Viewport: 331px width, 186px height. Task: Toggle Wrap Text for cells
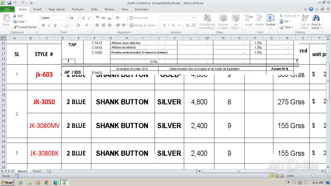(x=139, y=18)
